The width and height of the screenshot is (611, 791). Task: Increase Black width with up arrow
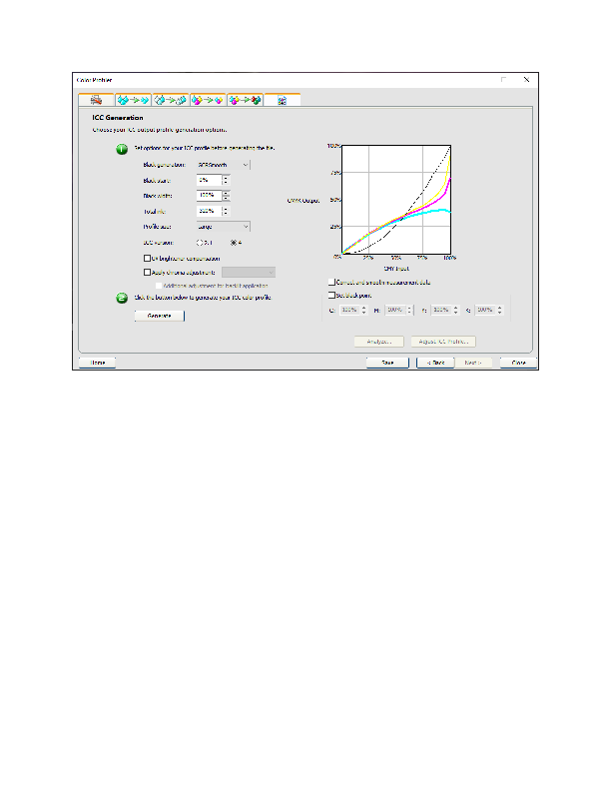226,193
